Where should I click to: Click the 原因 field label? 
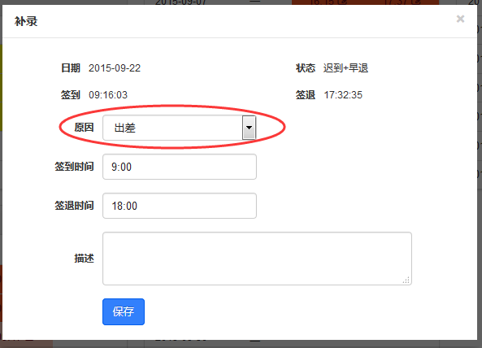coord(84,128)
